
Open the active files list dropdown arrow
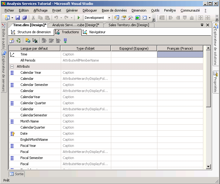(x=202, y=25)
